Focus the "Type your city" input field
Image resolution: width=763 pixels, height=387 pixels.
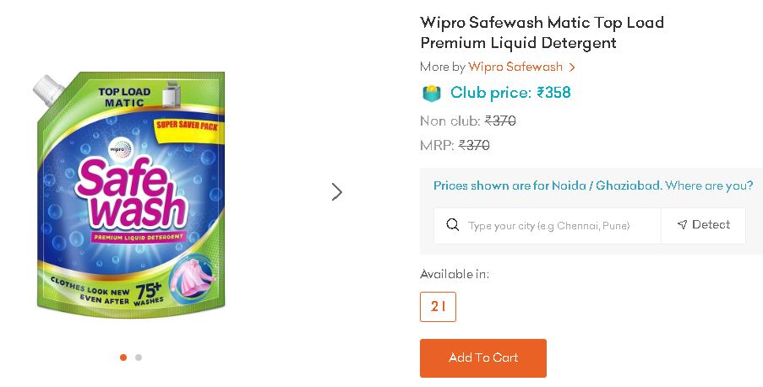(548, 226)
